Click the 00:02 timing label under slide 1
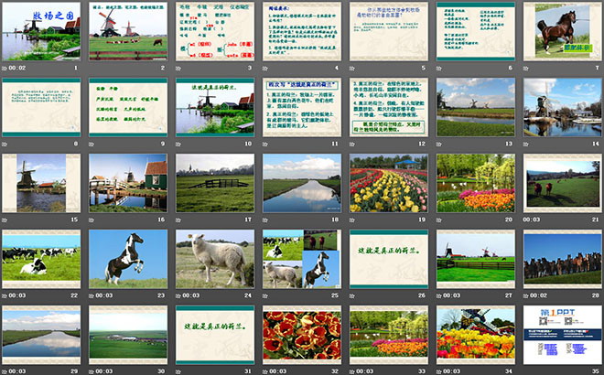The width and height of the screenshot is (604, 375). tap(21, 68)
